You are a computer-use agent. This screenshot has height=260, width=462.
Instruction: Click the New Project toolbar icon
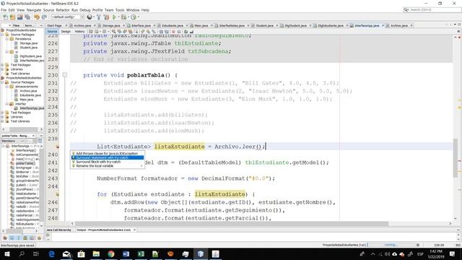(x=13, y=17)
